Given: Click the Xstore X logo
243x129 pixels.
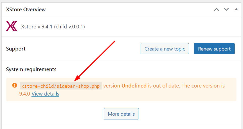Looking at the screenshot, I should (12, 26).
